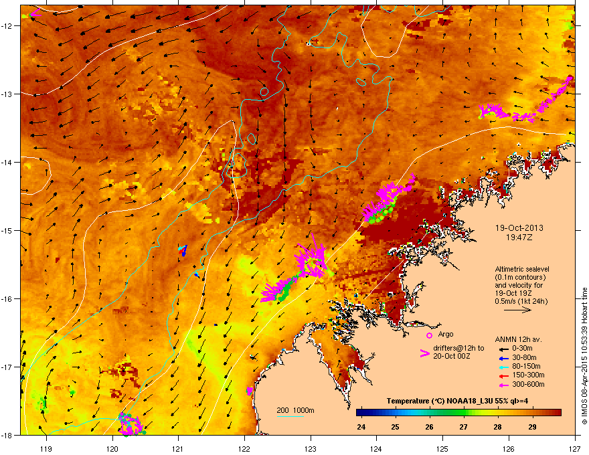This screenshot has width=589, height=455.
Task: Click the longitude label '124'
Action: point(376,448)
